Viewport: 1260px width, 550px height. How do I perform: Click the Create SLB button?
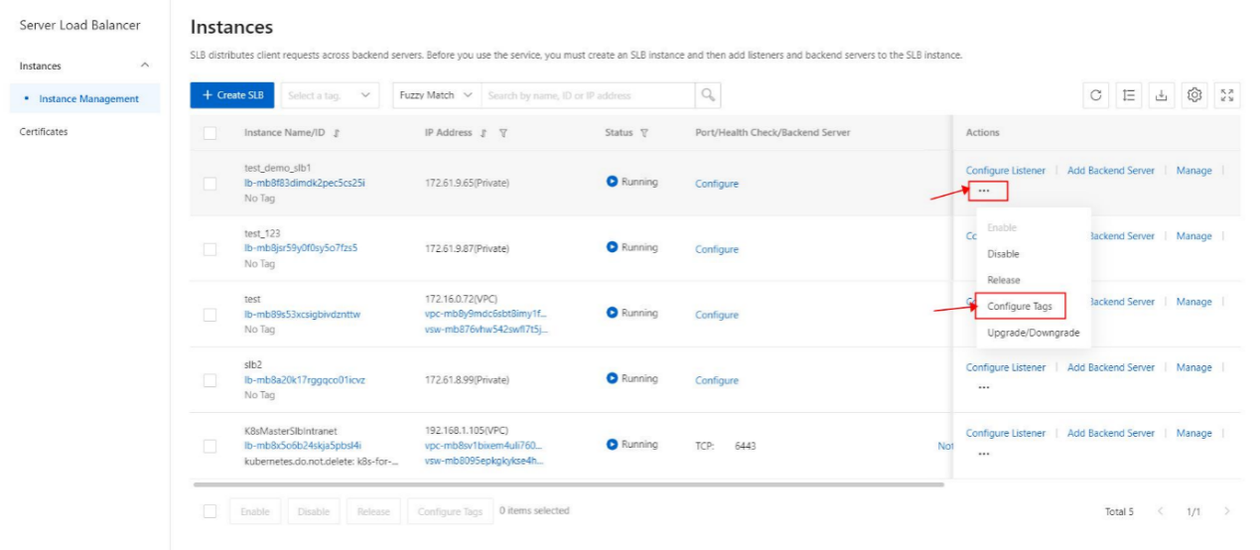coord(232,95)
